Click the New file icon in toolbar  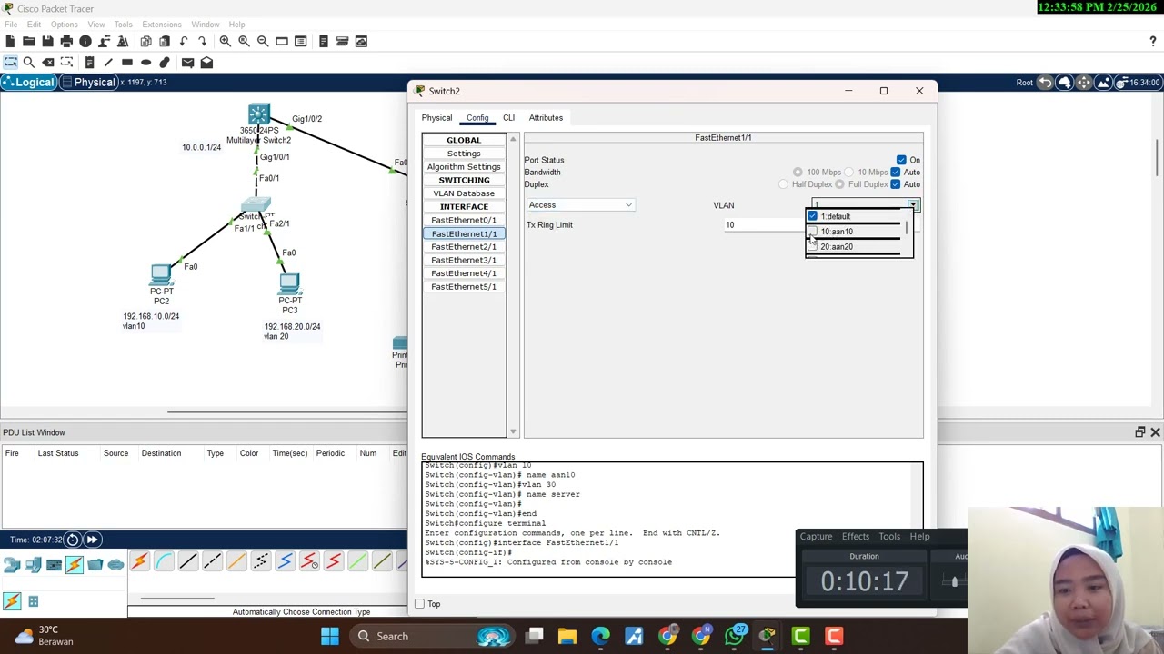tap(10, 41)
